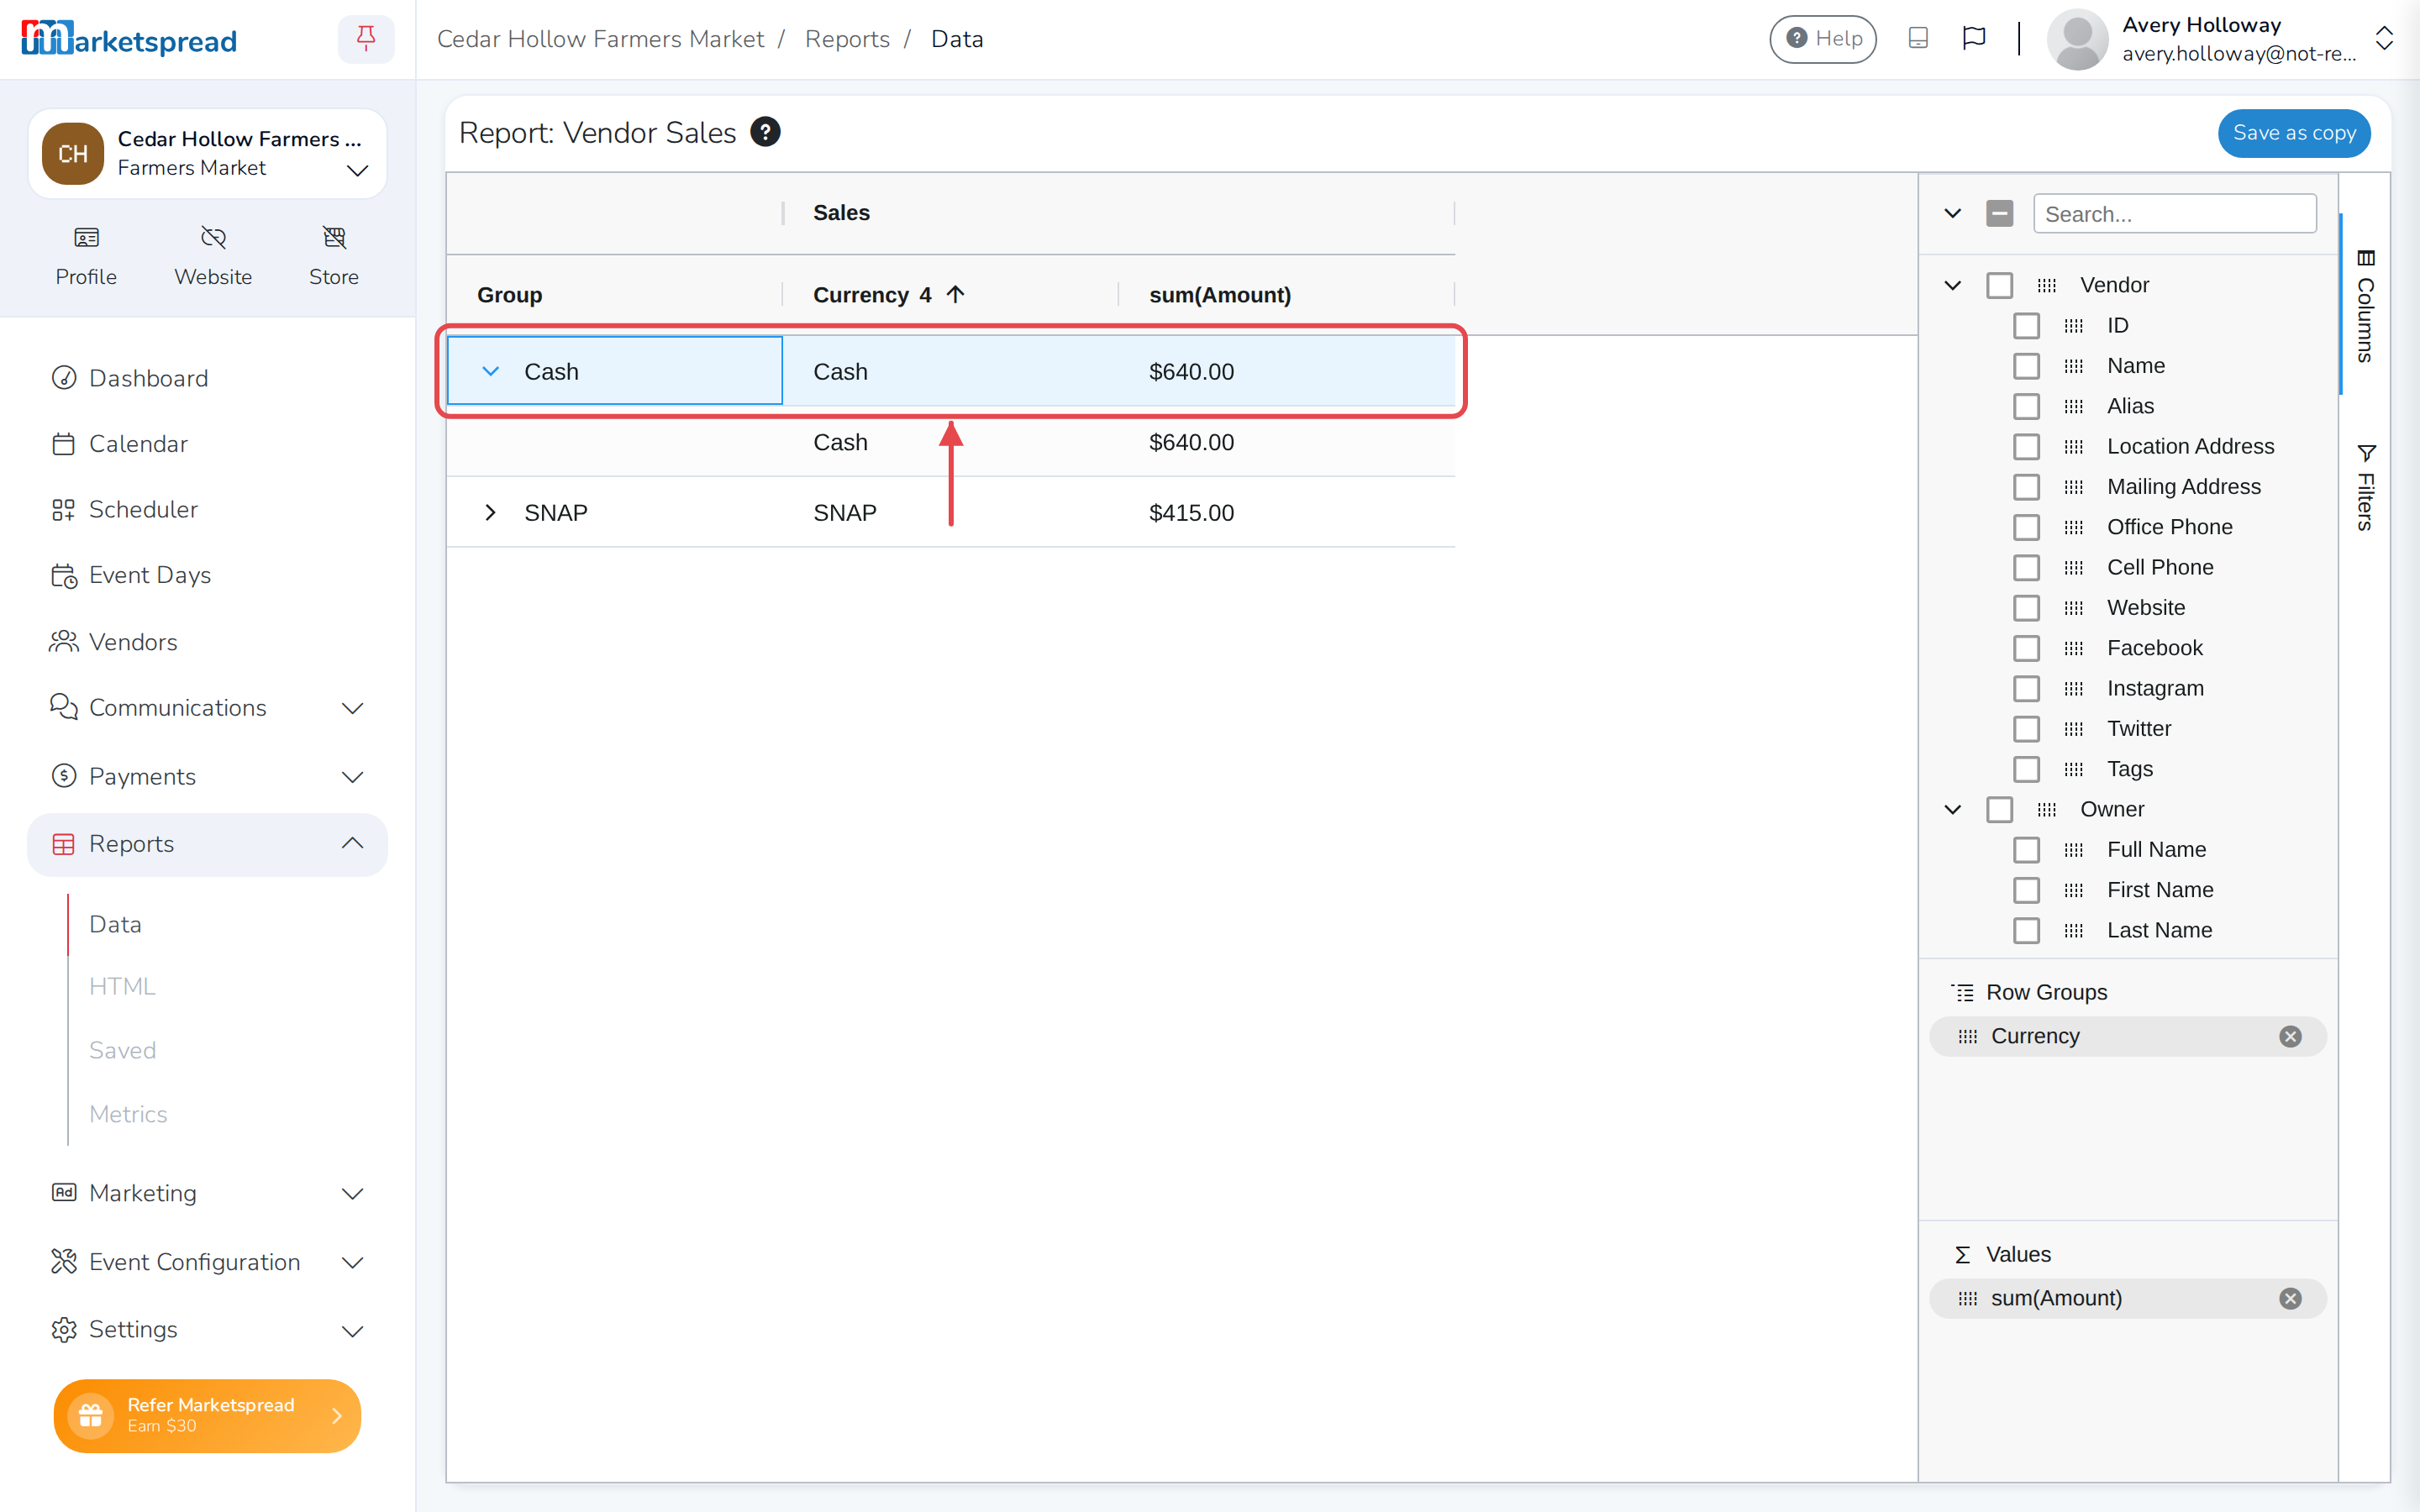Remove Currency from Row Groups
The image size is (2420, 1512).
(x=2290, y=1036)
